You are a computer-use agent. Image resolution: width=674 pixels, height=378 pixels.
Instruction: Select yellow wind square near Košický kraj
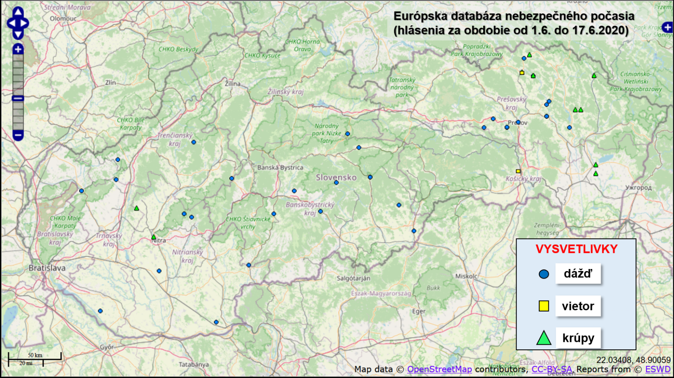[x=518, y=171]
